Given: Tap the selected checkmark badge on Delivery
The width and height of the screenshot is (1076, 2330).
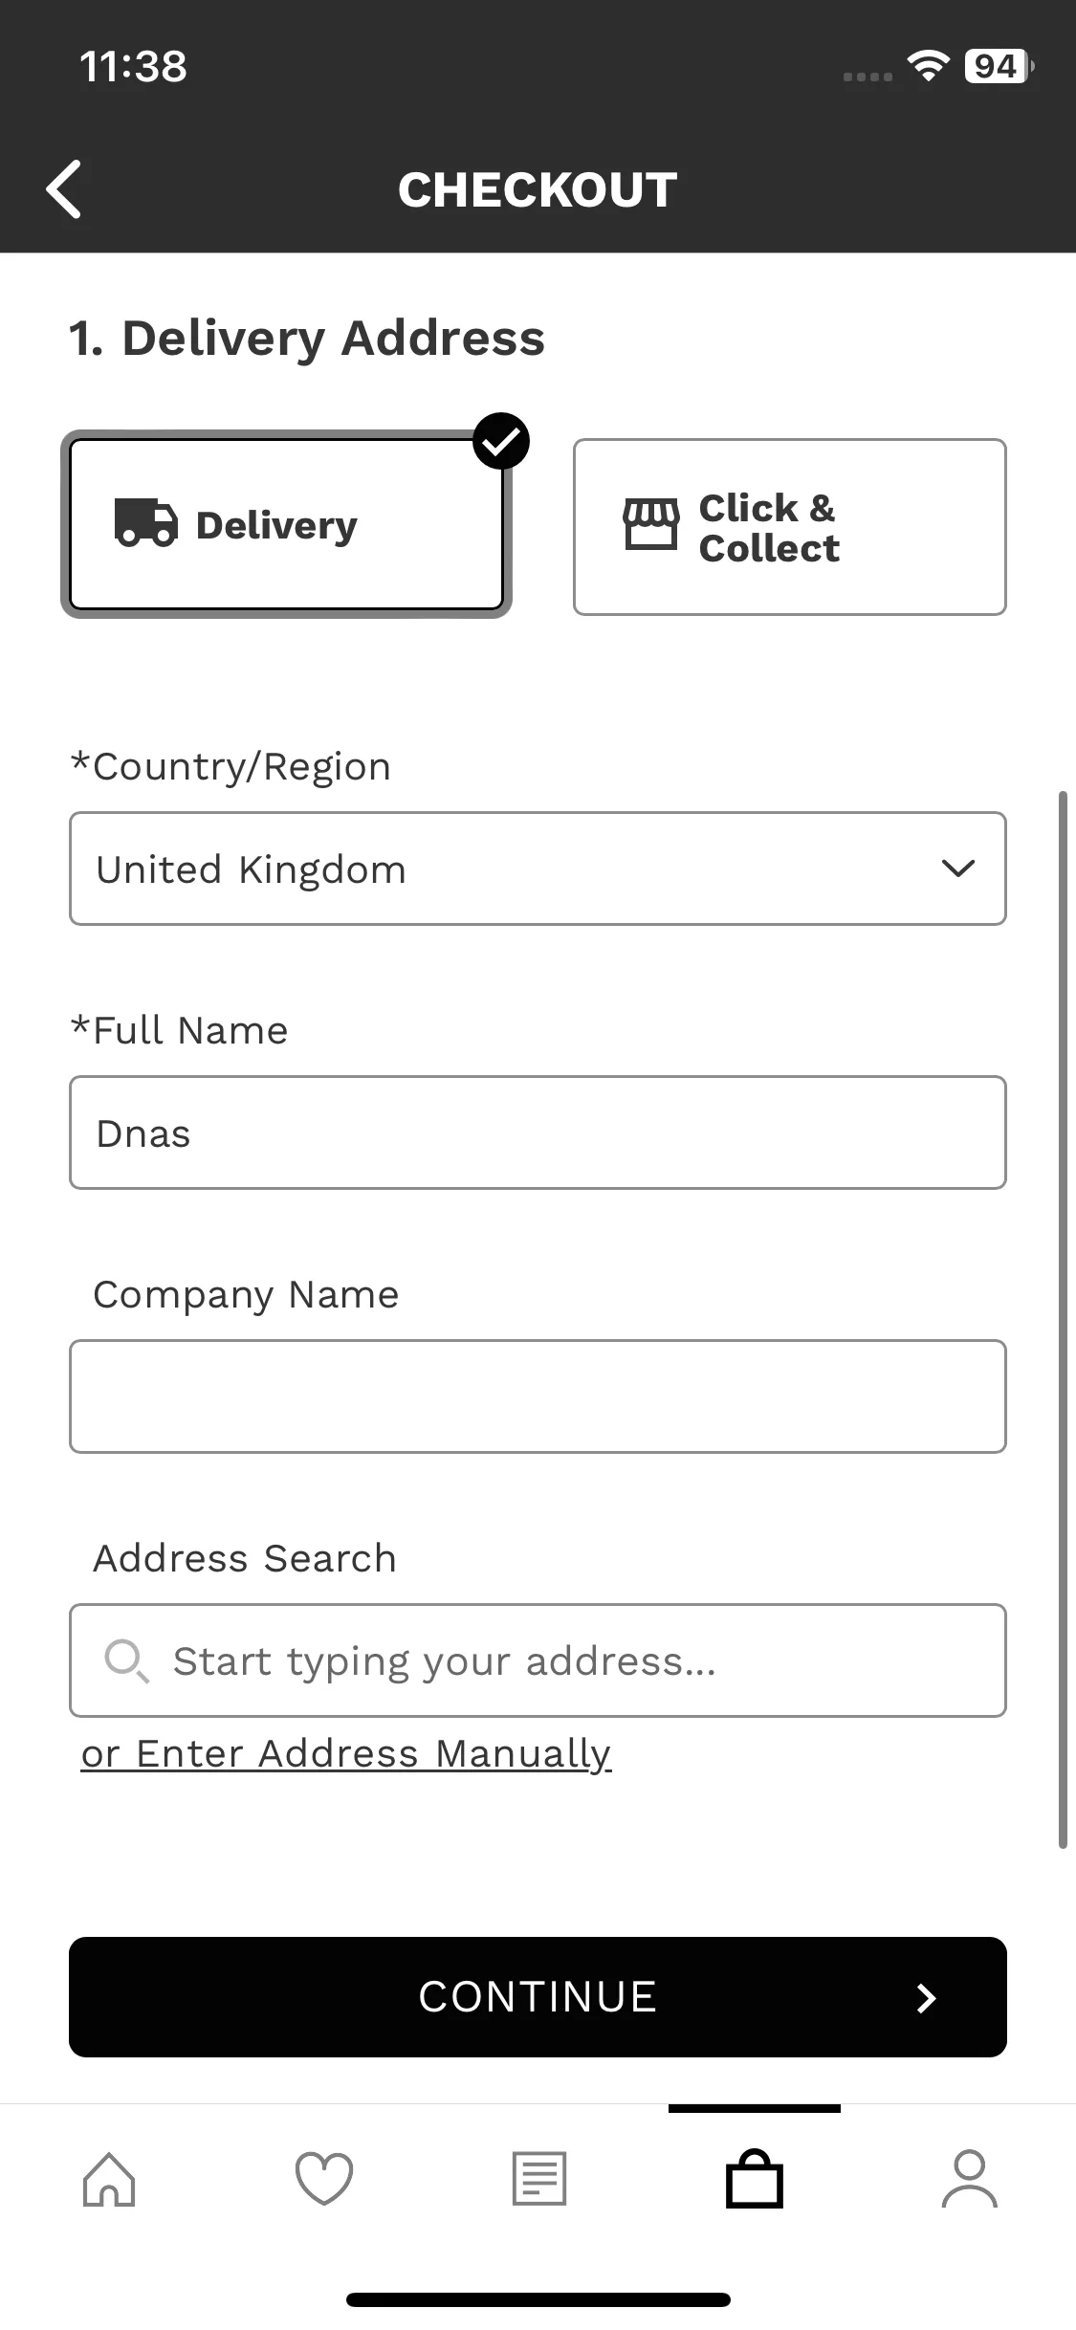Looking at the screenshot, I should pyautogui.click(x=501, y=441).
